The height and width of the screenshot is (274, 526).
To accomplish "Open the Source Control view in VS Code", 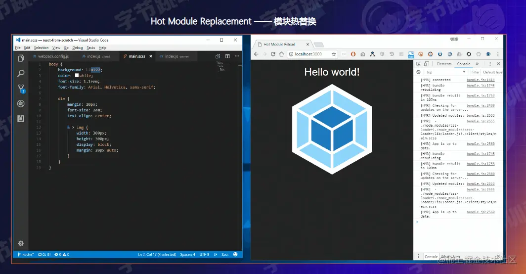I will pos(21,89).
